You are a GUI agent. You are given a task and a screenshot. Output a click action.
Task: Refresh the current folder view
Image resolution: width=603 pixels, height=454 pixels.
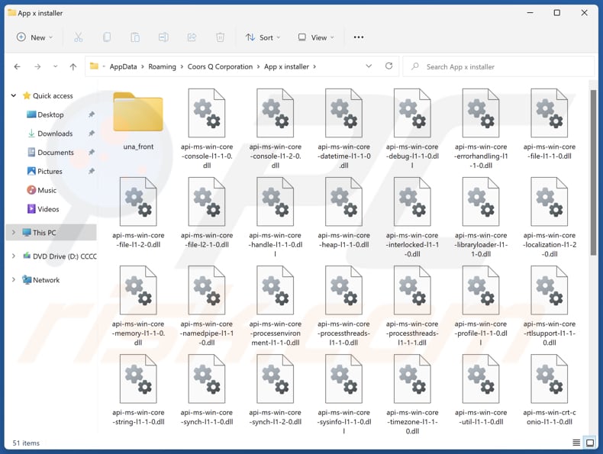(389, 66)
